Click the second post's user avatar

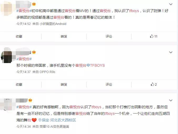point(7,56)
